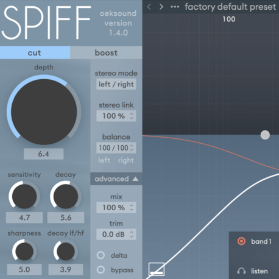Click the low shelf filter shape icon
This screenshot has width=279, height=279.
(x=157, y=269)
